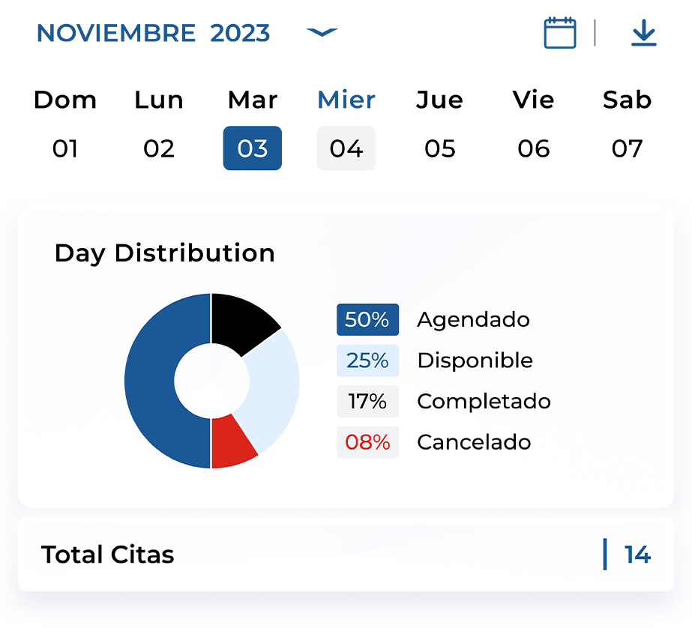Pick the red Cancelado donut slice
This screenshot has width=692, height=628.
232,441
